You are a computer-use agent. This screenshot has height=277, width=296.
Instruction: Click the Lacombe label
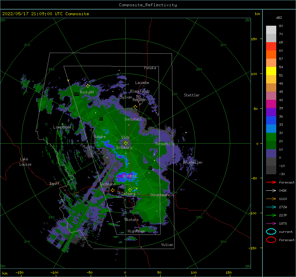(x=142, y=83)
